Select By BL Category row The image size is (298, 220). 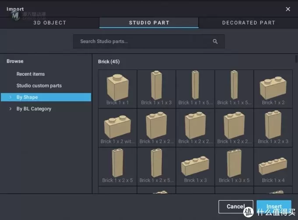point(46,109)
